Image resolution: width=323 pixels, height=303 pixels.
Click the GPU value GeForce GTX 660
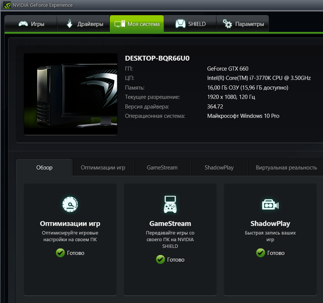tap(228, 69)
